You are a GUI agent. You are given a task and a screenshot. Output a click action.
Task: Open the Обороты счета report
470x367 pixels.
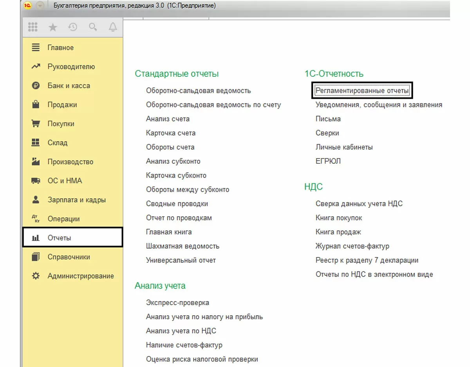pos(170,147)
